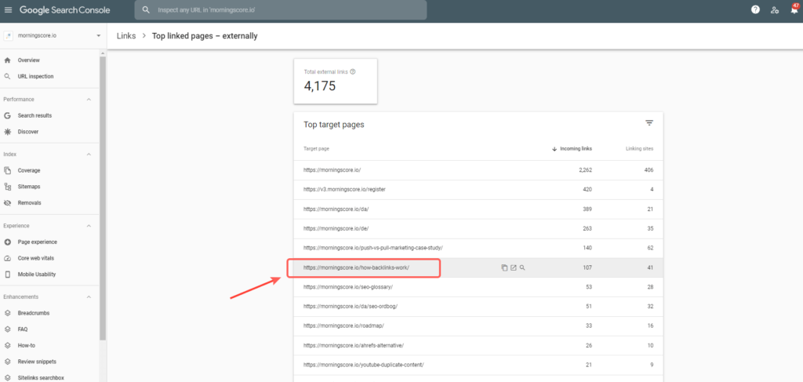Open how-backlinks-work URL in new tab

tap(514, 267)
